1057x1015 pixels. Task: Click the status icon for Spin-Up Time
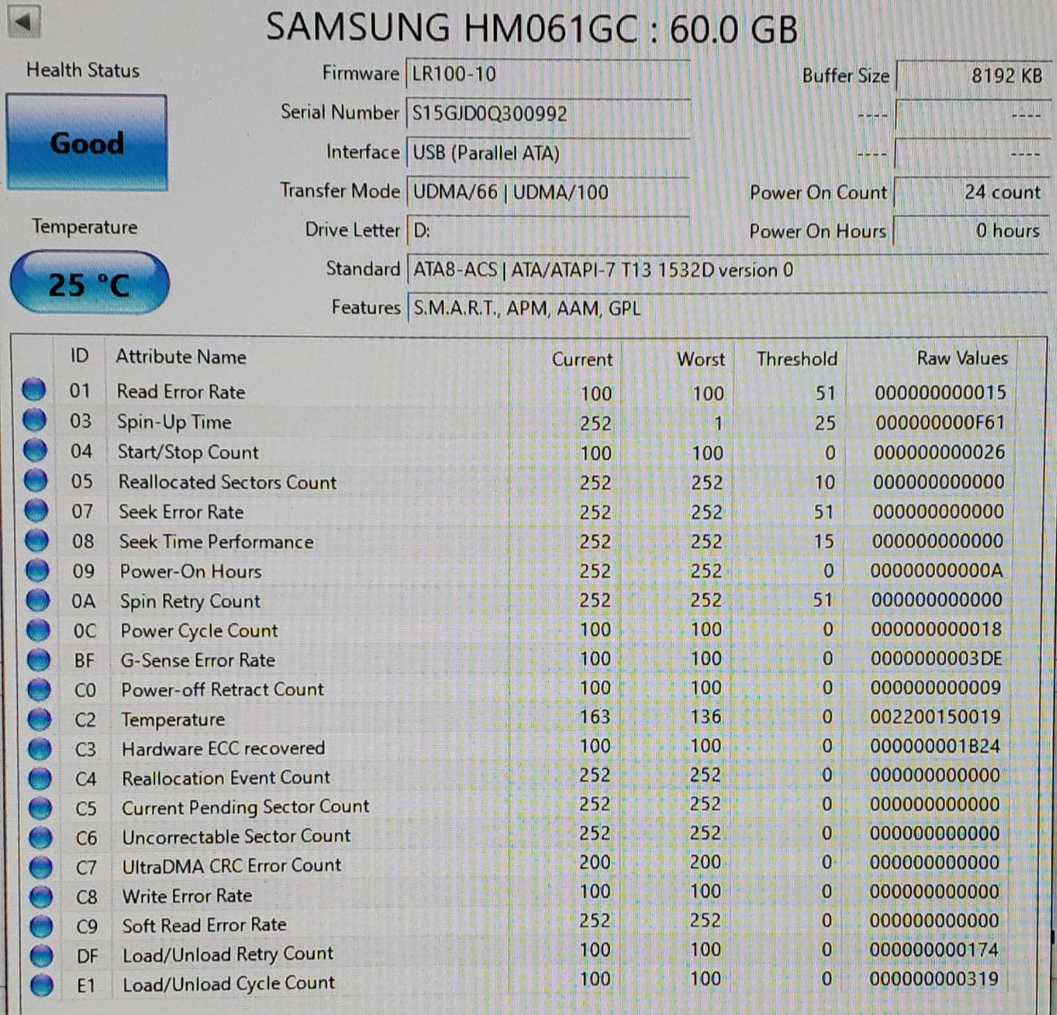34,419
